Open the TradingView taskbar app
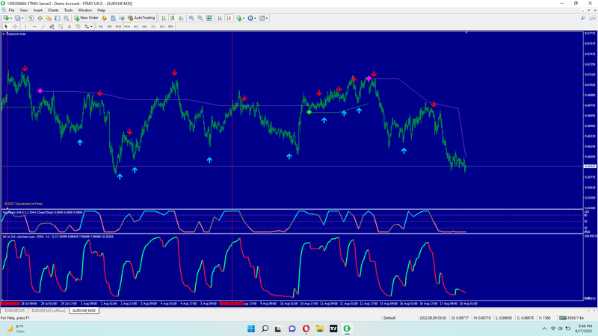Screen dimensions: 598x336 [x=333, y=329]
